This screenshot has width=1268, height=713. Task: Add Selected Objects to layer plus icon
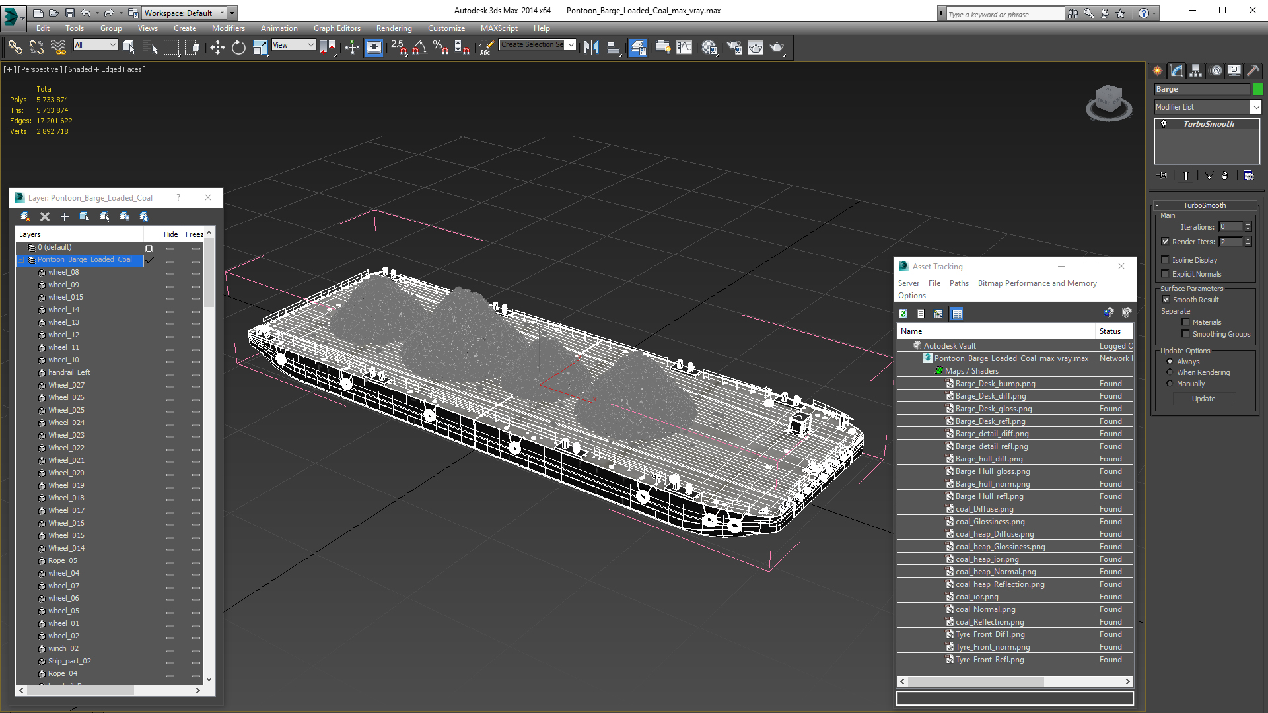pos(65,217)
